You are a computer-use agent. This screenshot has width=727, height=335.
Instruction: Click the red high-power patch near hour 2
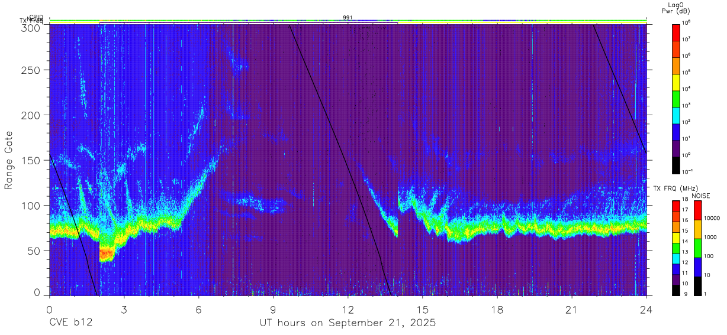click(107, 253)
